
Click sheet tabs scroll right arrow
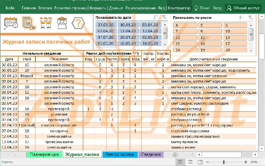point(15,155)
